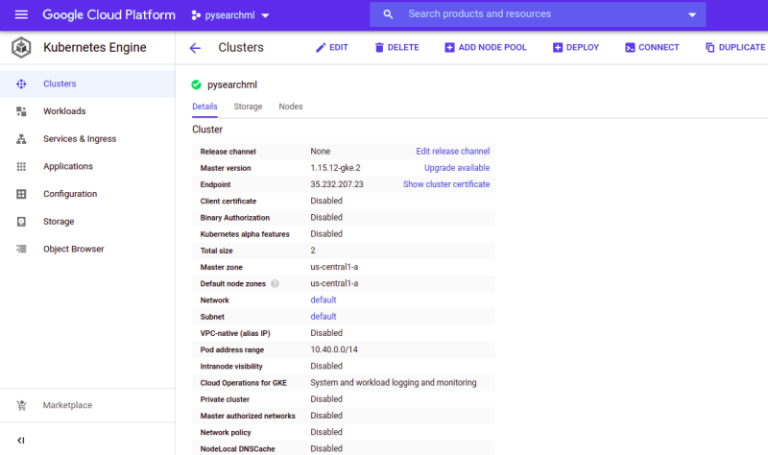Open Marketplace from the sidebar

(x=67, y=405)
